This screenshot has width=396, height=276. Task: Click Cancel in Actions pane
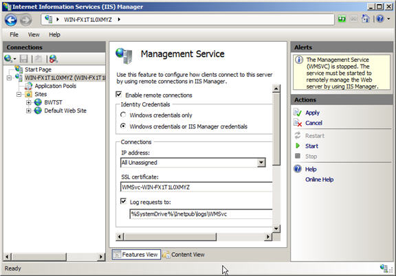[313, 123]
